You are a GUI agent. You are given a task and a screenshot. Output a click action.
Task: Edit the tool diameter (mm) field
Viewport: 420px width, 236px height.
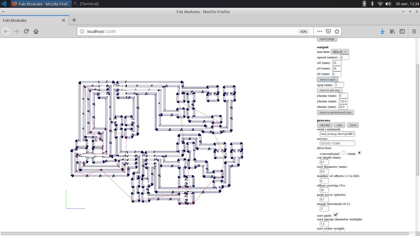click(324, 171)
